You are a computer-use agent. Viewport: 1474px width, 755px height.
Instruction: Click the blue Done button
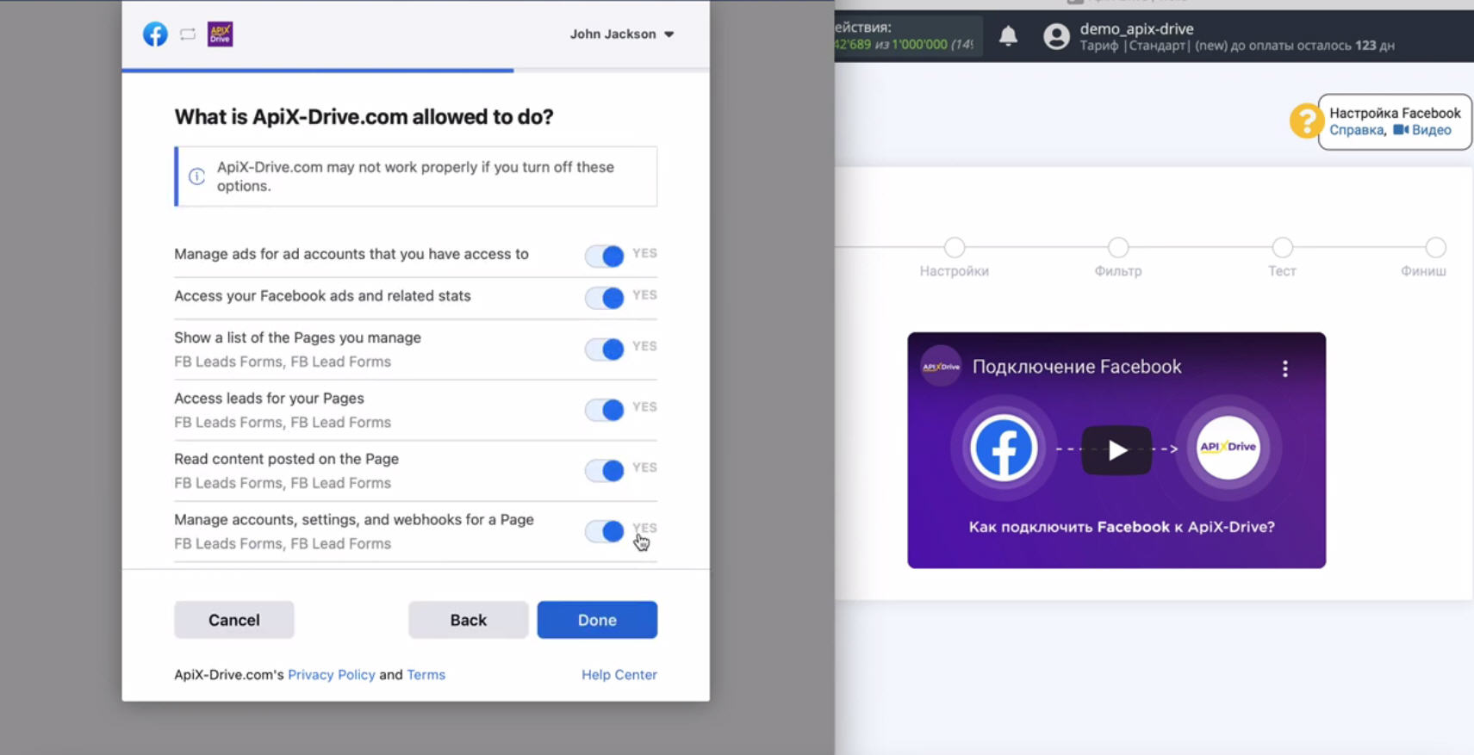click(x=597, y=620)
